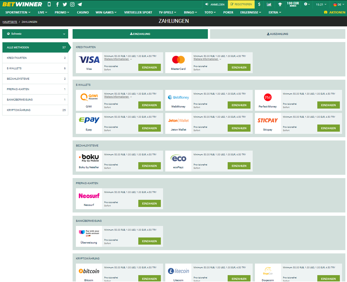
Task: Expand the Live menu
Action: coord(43,12)
